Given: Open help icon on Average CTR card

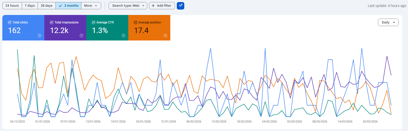Looking at the screenshot, I should click(x=123, y=36).
